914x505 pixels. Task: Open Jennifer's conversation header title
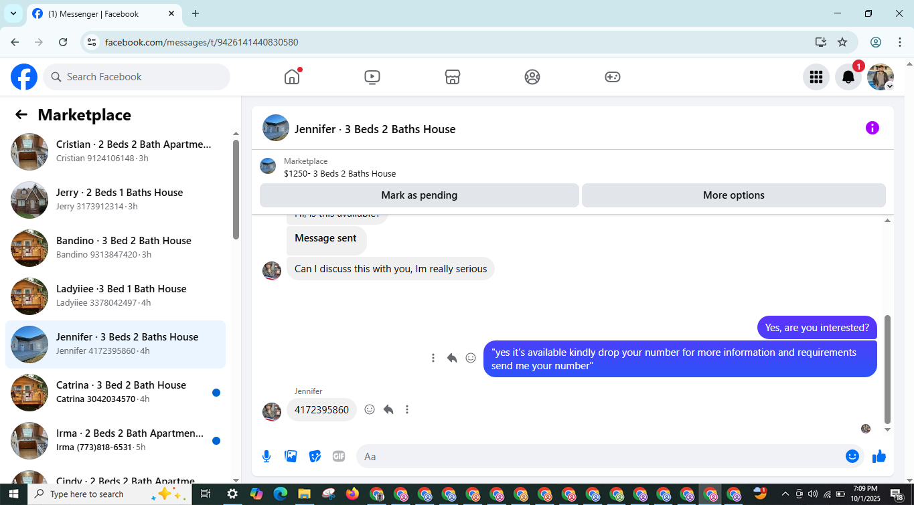375,129
